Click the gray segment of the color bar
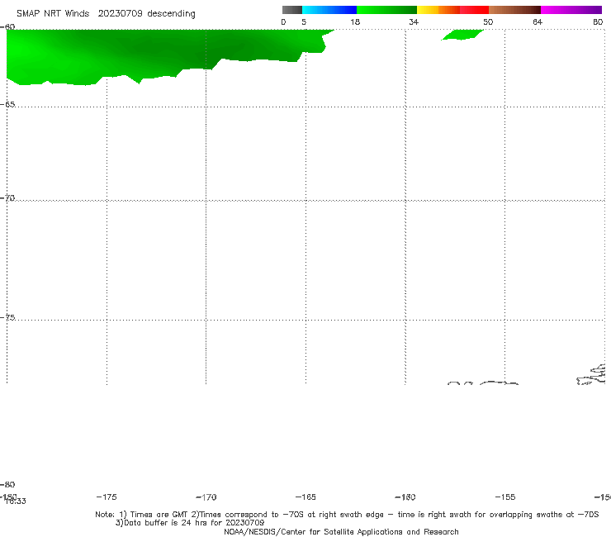This screenshot has height=537, width=611. 291,10
